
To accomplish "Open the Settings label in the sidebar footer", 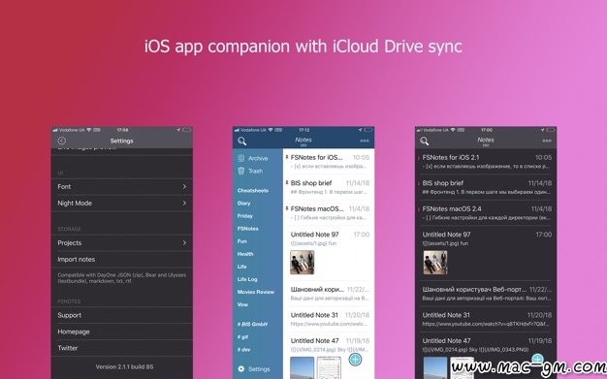I will (259, 369).
